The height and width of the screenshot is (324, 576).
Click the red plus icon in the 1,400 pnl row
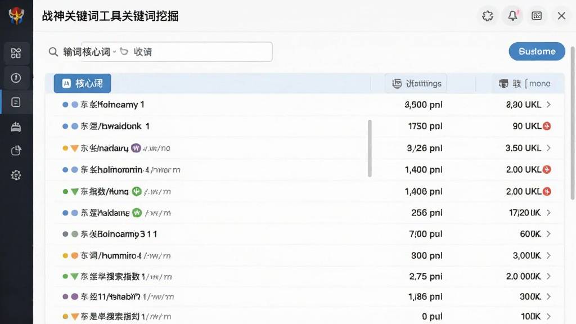(x=547, y=169)
